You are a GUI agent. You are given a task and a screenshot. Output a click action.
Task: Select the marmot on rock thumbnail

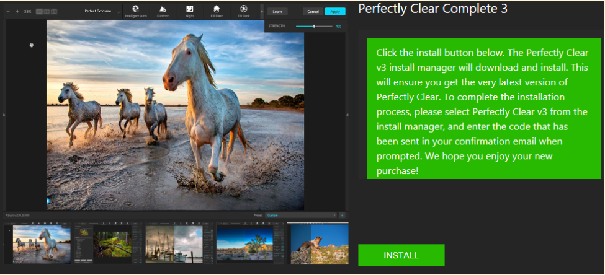[x=318, y=243]
